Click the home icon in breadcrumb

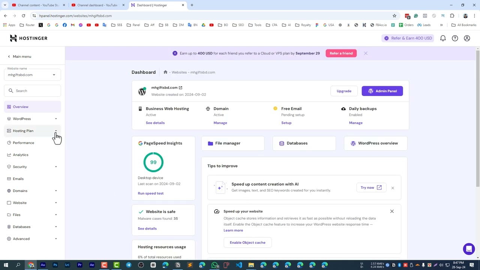pyautogui.click(x=165, y=72)
